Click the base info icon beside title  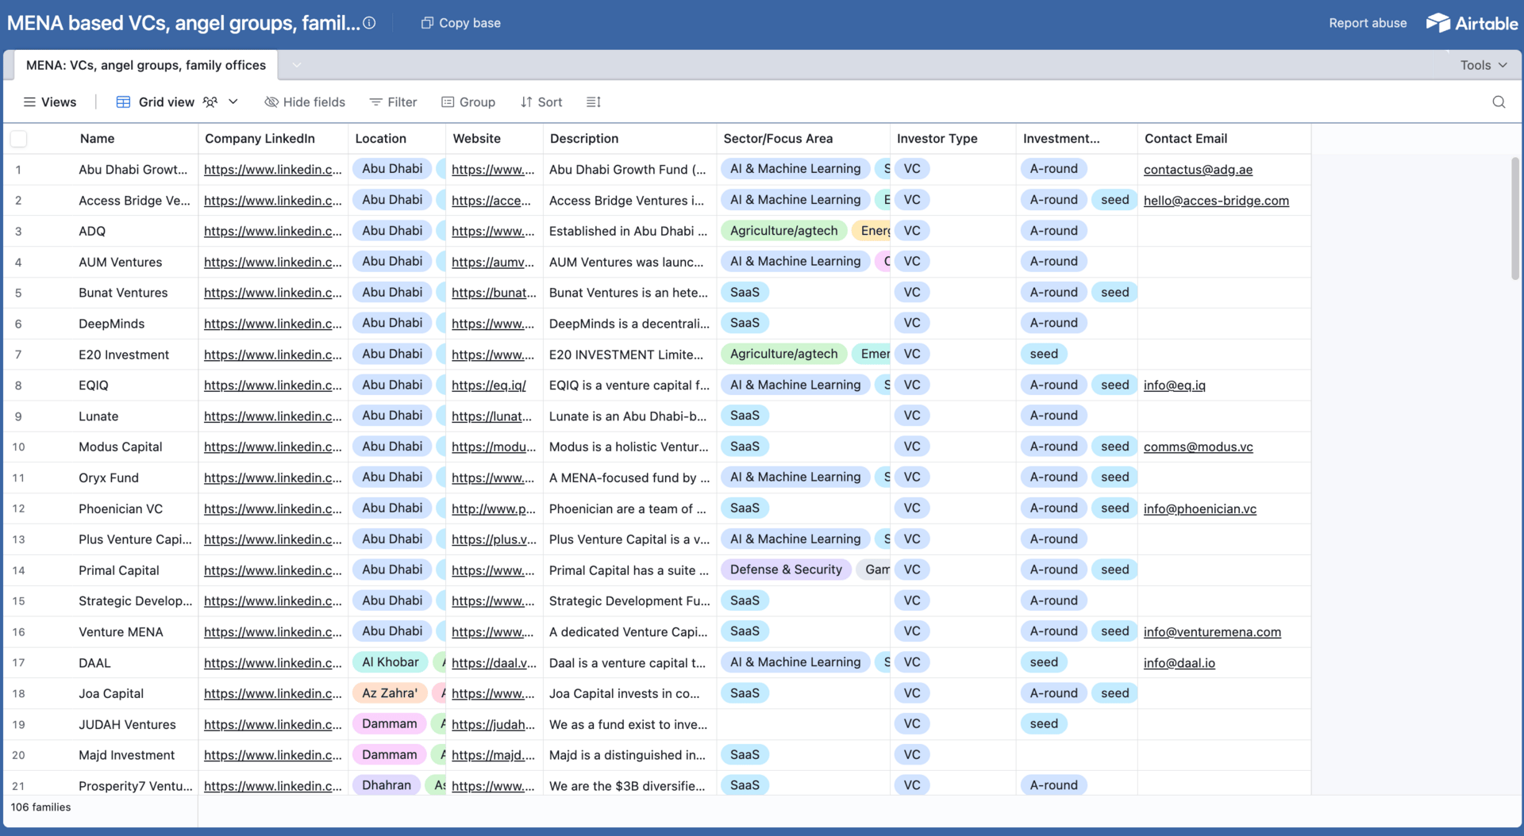click(369, 23)
